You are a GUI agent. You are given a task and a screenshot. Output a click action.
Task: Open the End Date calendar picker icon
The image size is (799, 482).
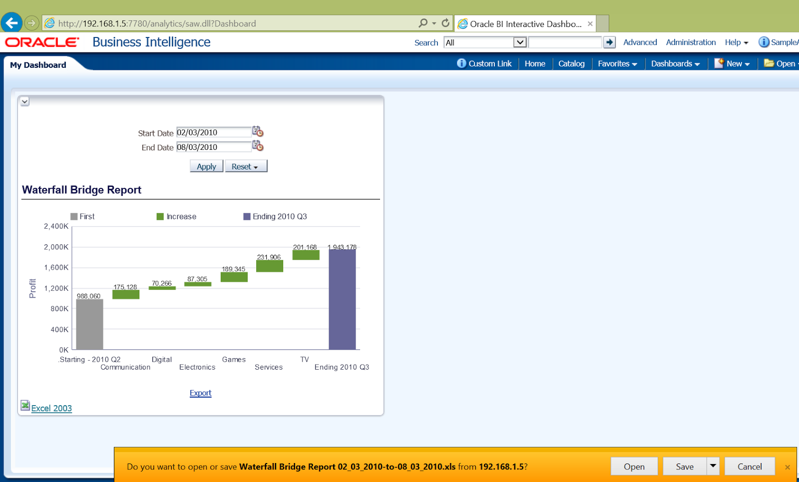[x=258, y=146]
